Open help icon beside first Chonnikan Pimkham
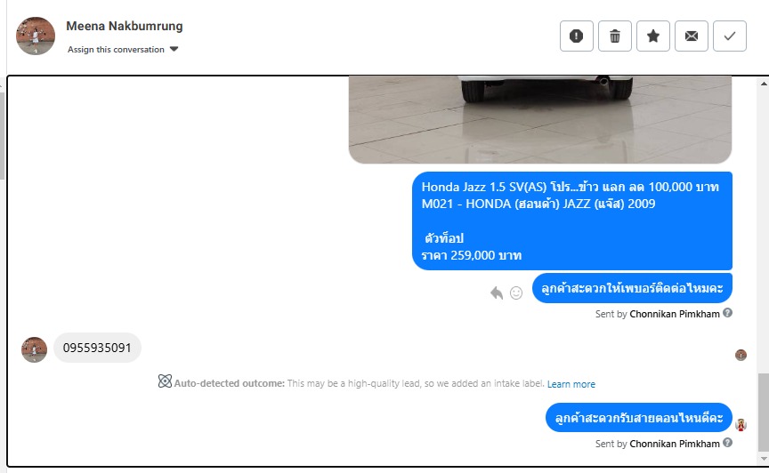 click(727, 313)
